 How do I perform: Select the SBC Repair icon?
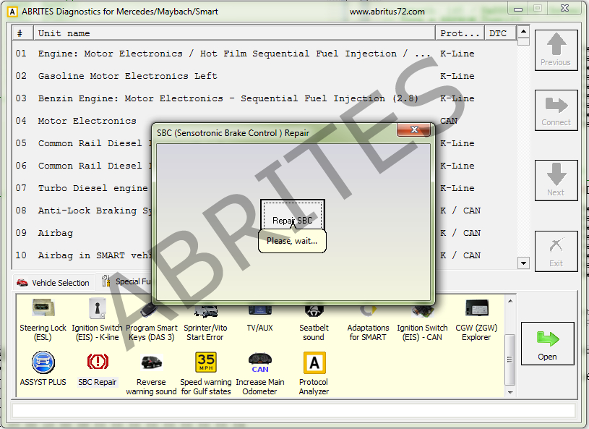tap(98, 368)
